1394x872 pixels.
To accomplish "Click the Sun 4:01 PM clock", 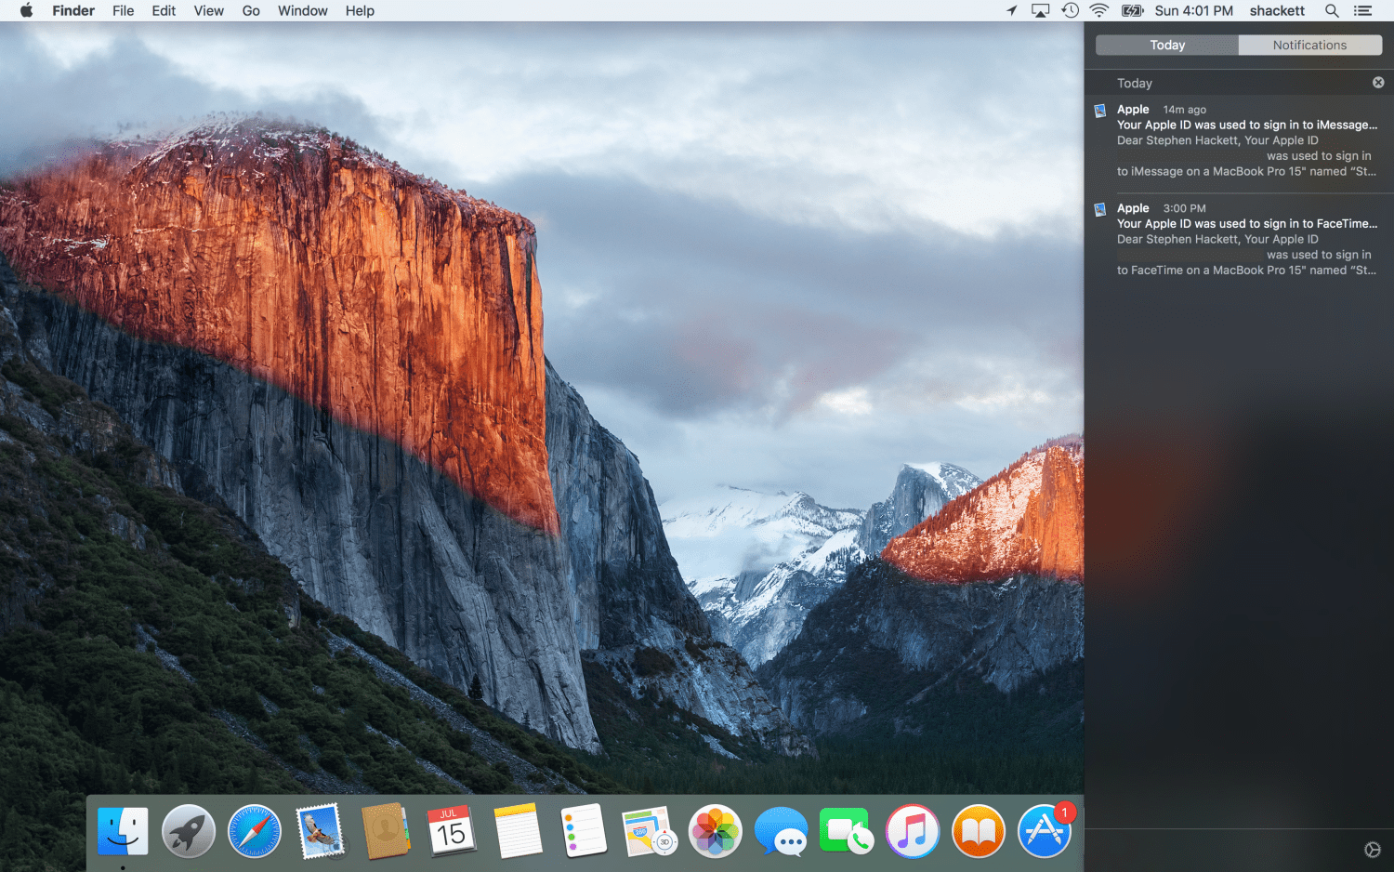I will point(1194,11).
